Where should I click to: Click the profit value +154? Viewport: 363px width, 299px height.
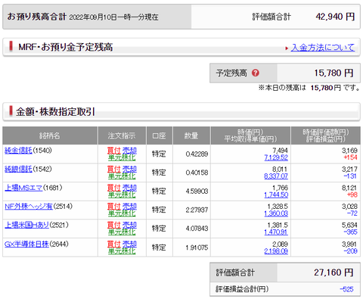[350, 157]
